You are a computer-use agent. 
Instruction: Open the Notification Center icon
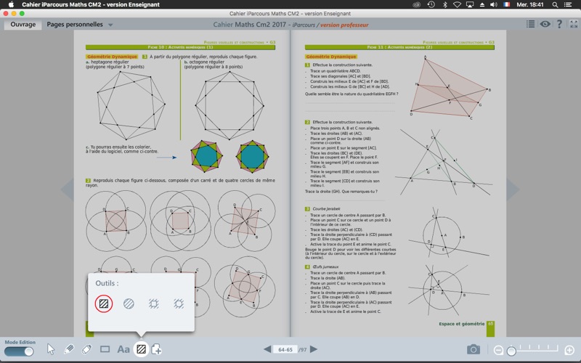[568, 4]
